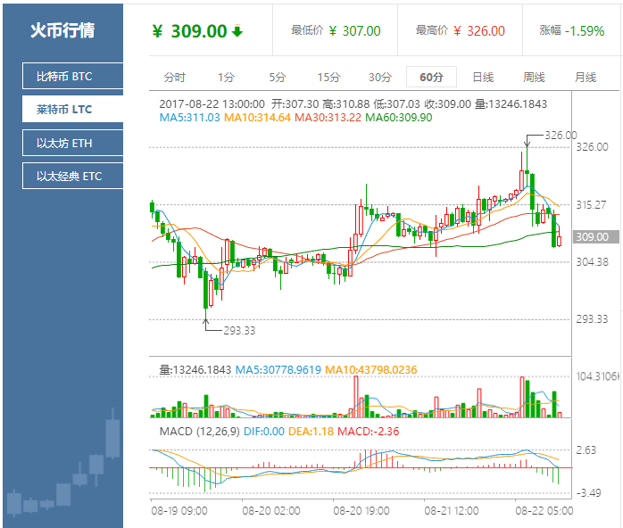Click the green down arrow beside price 309.00
This screenshot has height=528, width=623.
(237, 31)
